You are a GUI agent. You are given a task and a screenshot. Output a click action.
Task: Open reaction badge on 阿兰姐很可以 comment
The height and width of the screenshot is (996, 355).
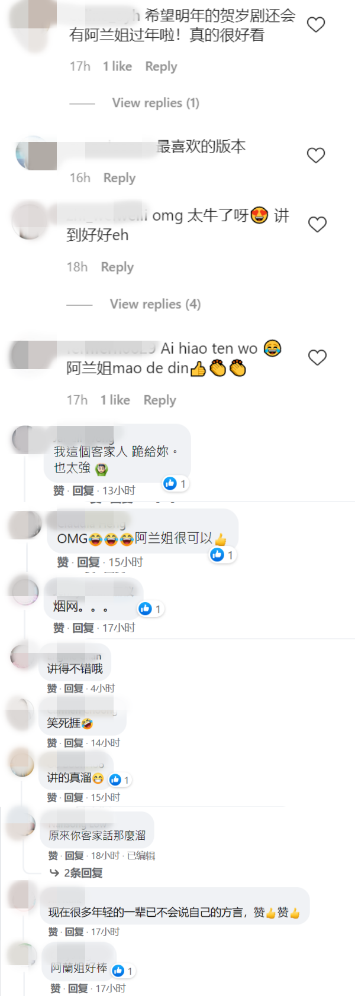(222, 555)
